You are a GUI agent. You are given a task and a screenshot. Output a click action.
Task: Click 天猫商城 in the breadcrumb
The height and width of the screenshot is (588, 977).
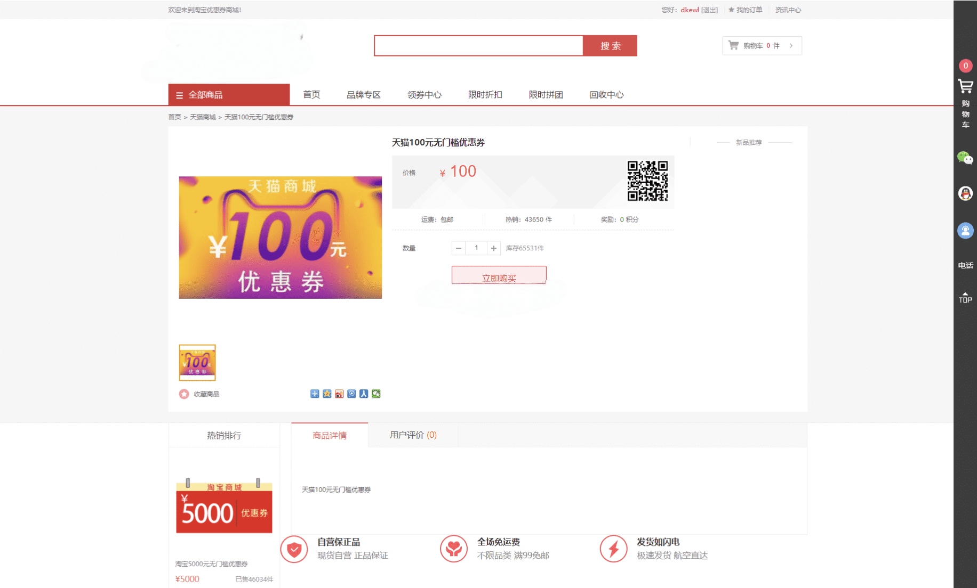203,117
